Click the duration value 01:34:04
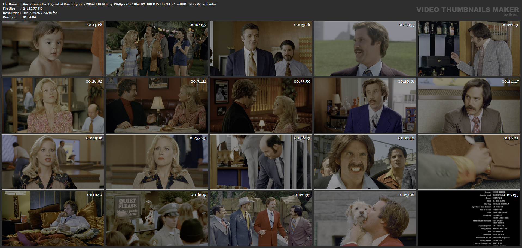The image size is (522, 248). click(29, 17)
